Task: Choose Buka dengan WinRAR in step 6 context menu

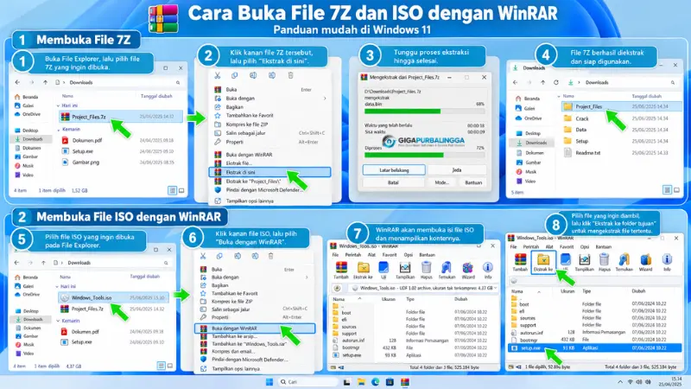Action: pos(255,328)
